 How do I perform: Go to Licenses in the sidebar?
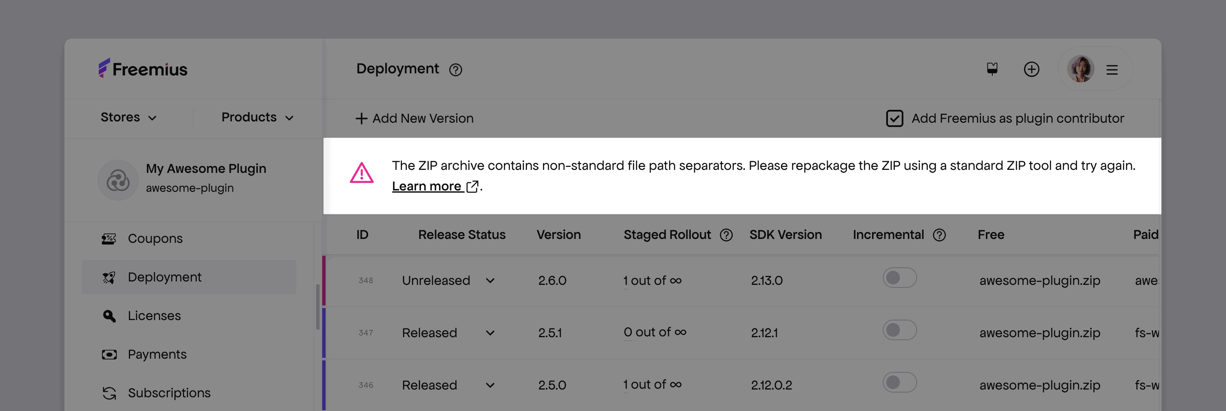154,315
